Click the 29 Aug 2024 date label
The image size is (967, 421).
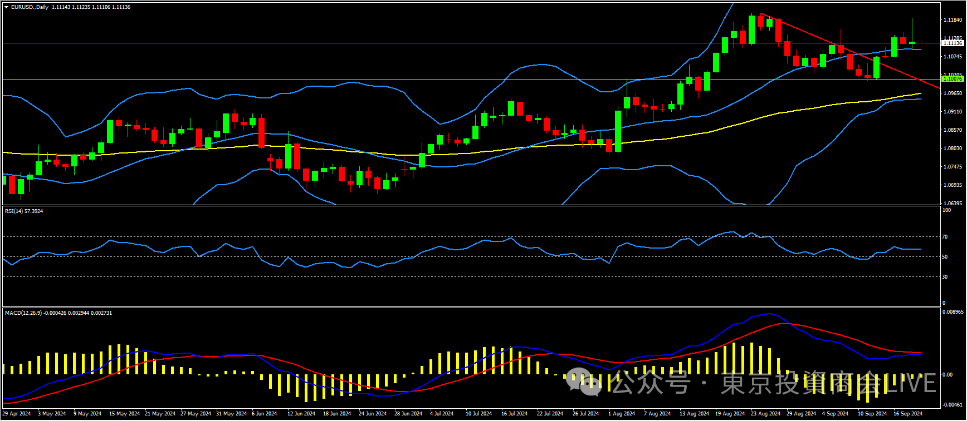click(801, 414)
